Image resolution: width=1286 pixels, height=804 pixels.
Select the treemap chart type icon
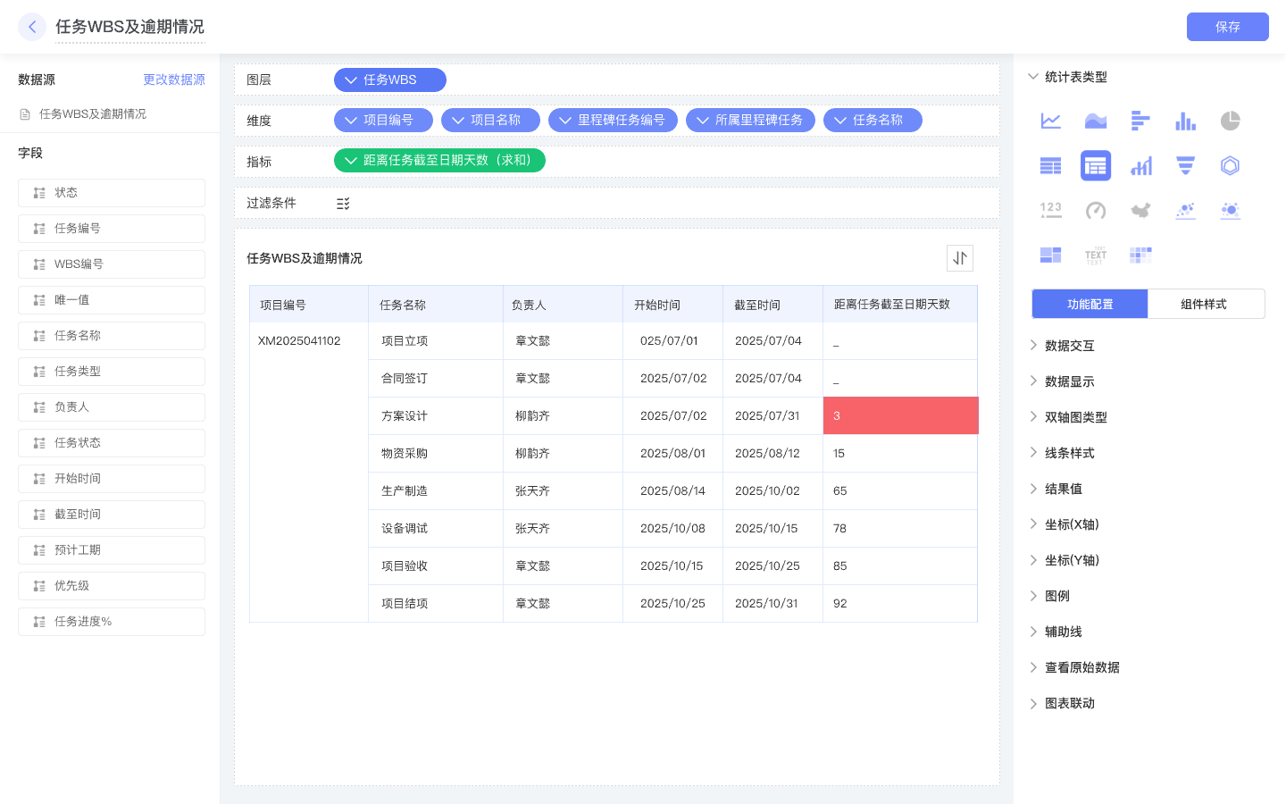pyautogui.click(x=1051, y=255)
